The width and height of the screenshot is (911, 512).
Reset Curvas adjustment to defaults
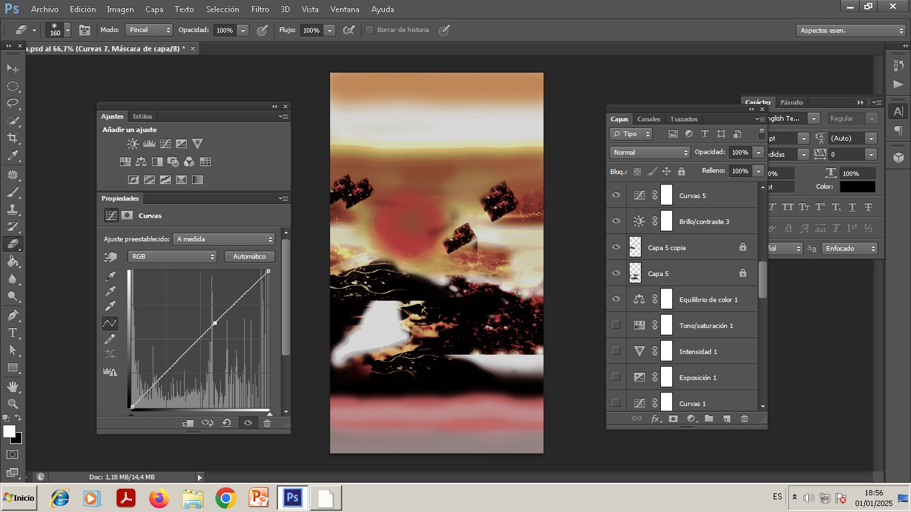pos(227,423)
